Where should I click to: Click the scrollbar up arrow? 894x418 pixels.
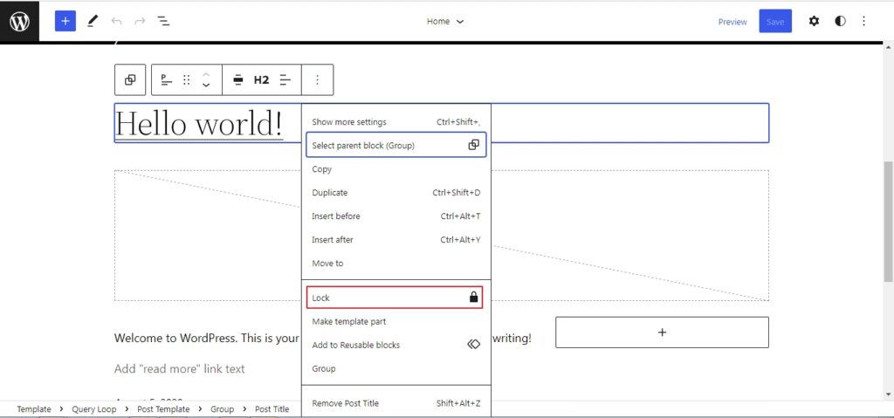tap(888, 46)
